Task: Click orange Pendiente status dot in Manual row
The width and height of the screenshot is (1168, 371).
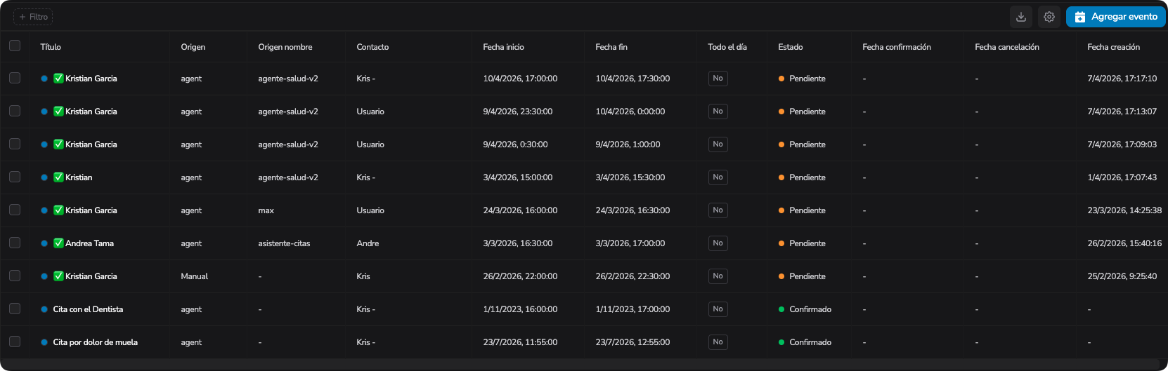Action: (x=781, y=276)
